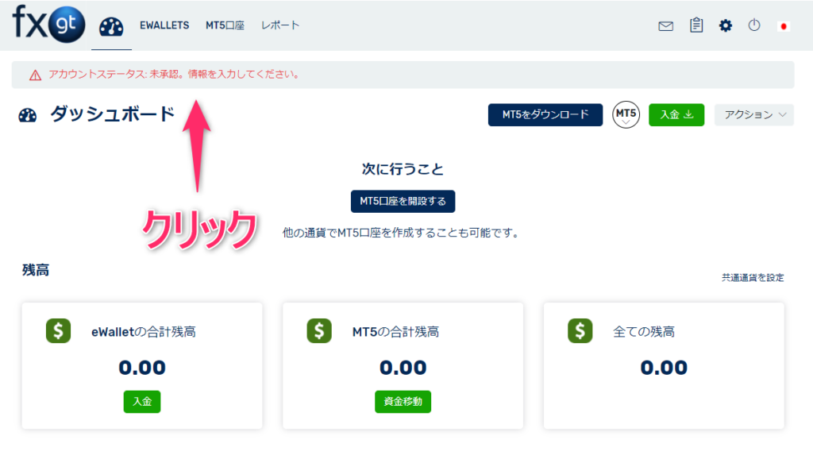Click the dollar icon on 全ての残高 card
Image resolution: width=813 pixels, height=455 pixels.
click(580, 330)
